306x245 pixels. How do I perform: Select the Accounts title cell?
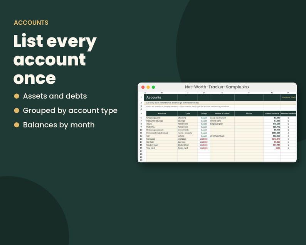tap(162, 97)
